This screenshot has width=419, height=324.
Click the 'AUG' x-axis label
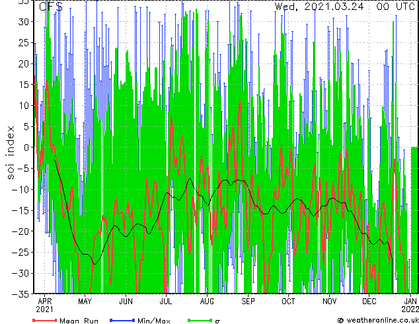click(207, 302)
